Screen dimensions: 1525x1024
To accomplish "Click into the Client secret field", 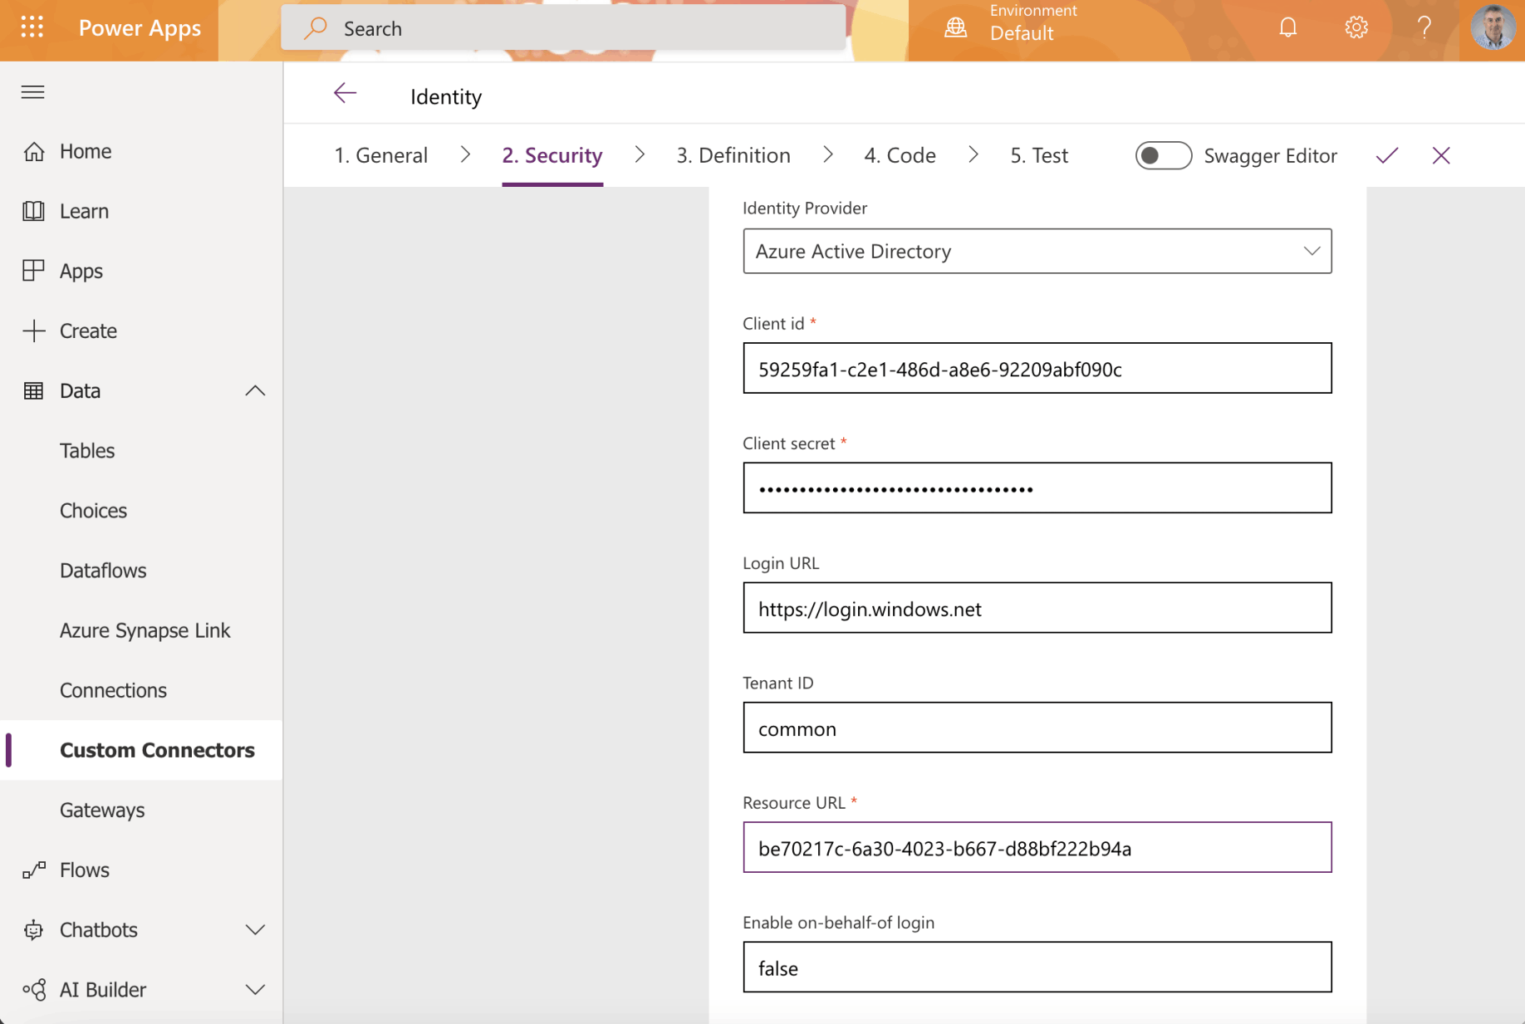I will (1037, 488).
